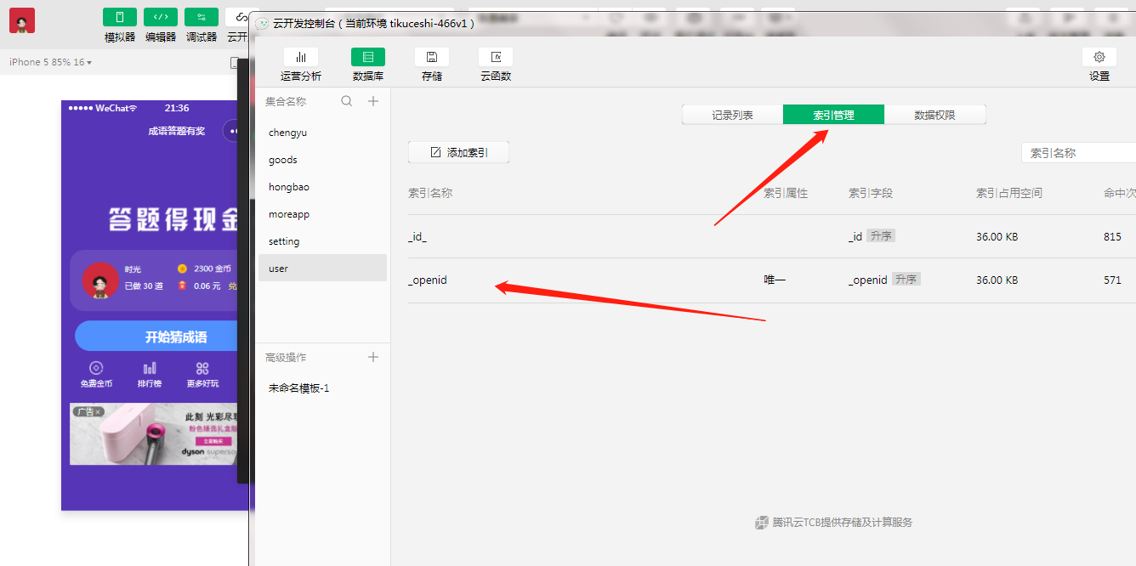Tap 开始猜成语 button in simulator
Viewport: 1136px width, 566px height.
pos(156,337)
